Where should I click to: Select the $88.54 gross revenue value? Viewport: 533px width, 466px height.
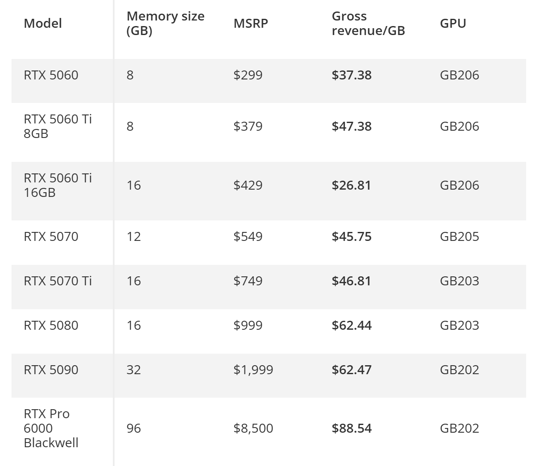point(351,428)
